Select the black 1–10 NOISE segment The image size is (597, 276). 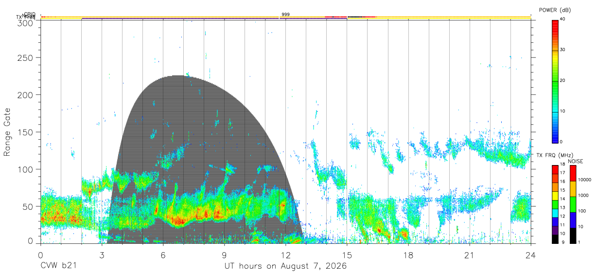(x=573, y=235)
